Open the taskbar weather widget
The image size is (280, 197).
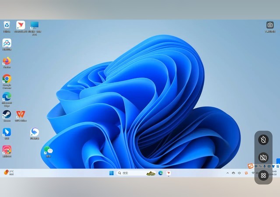coord(9,172)
